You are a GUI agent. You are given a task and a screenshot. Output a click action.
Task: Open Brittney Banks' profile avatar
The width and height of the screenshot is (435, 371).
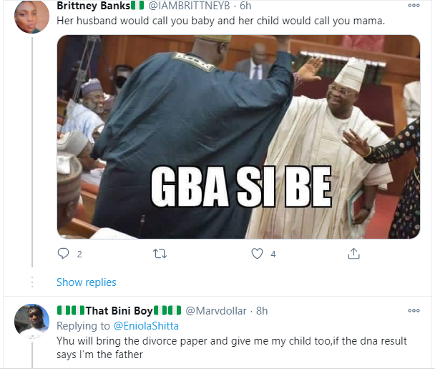31,17
